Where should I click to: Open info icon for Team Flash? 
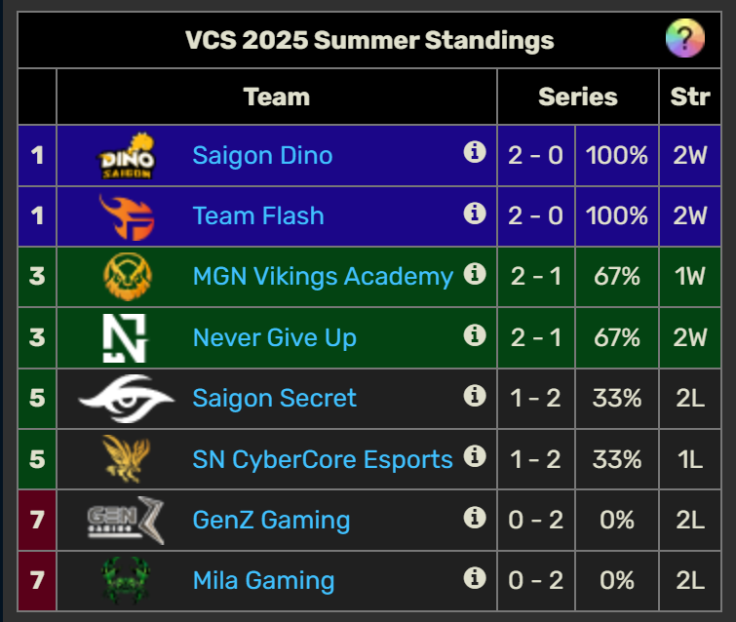pos(475,214)
